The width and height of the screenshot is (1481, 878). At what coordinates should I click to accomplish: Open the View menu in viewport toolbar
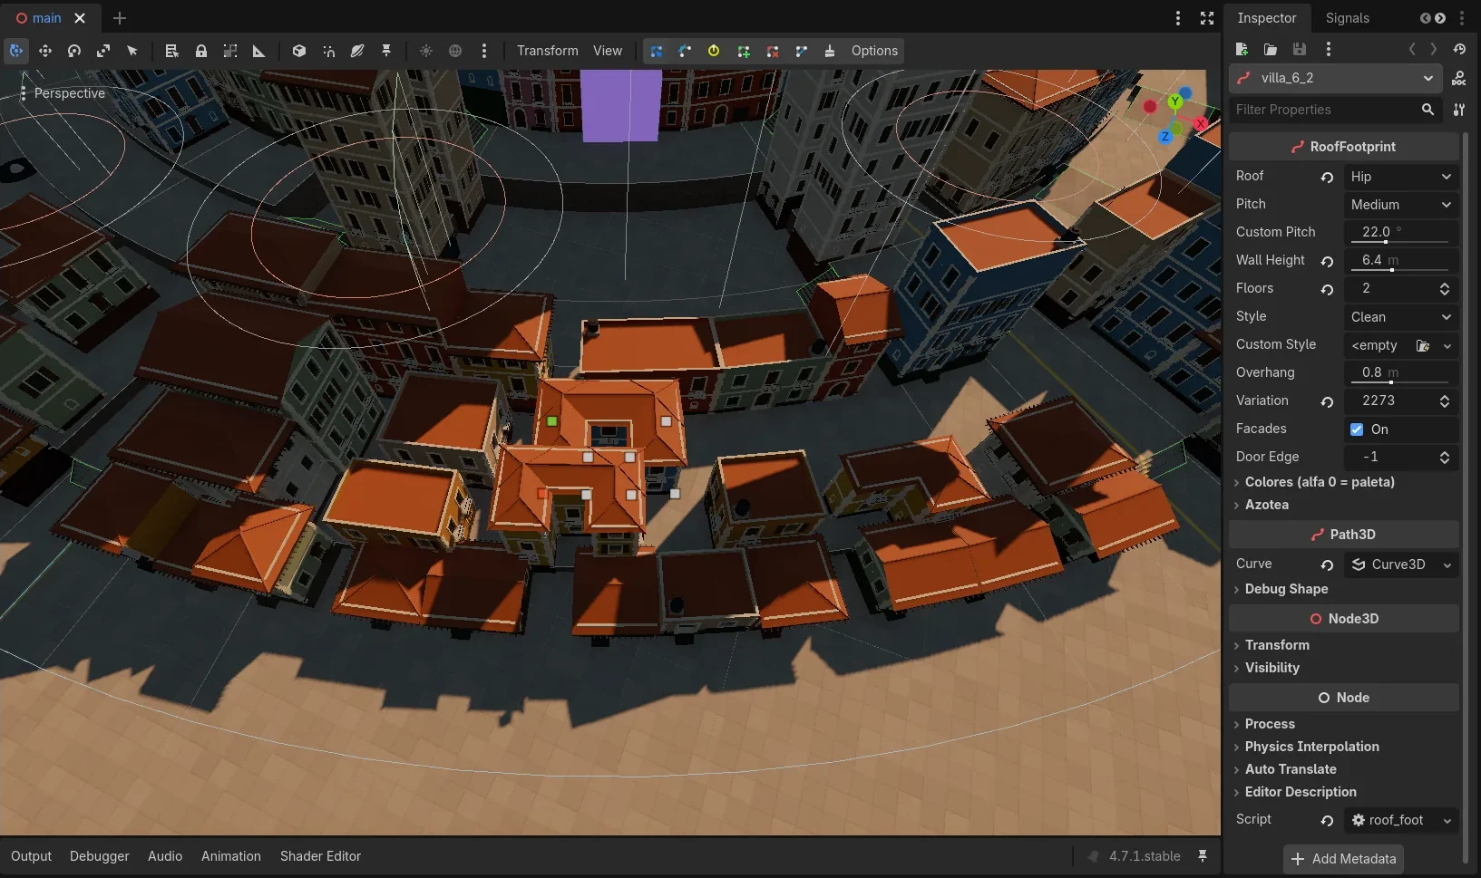pyautogui.click(x=608, y=51)
